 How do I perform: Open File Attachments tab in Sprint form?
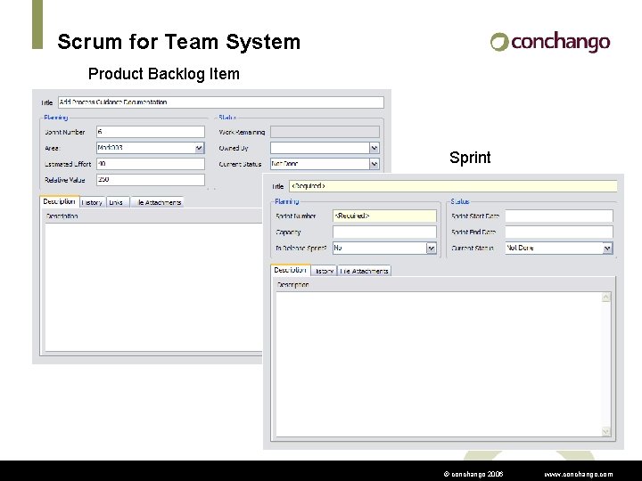point(364,271)
